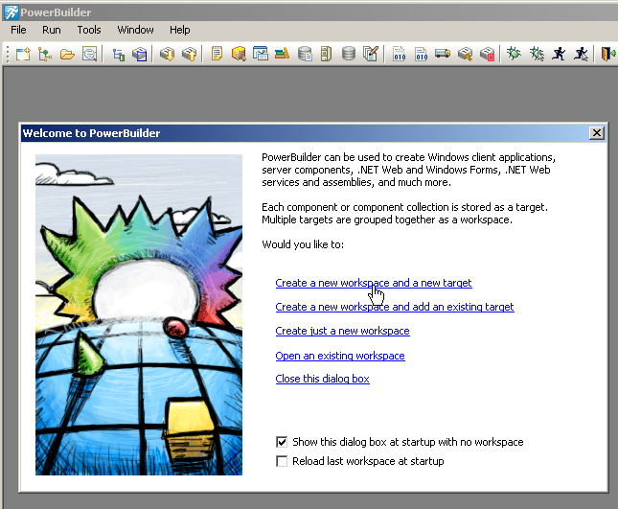This screenshot has height=509, width=618.
Task: Open the Tools menu
Action: point(89,30)
